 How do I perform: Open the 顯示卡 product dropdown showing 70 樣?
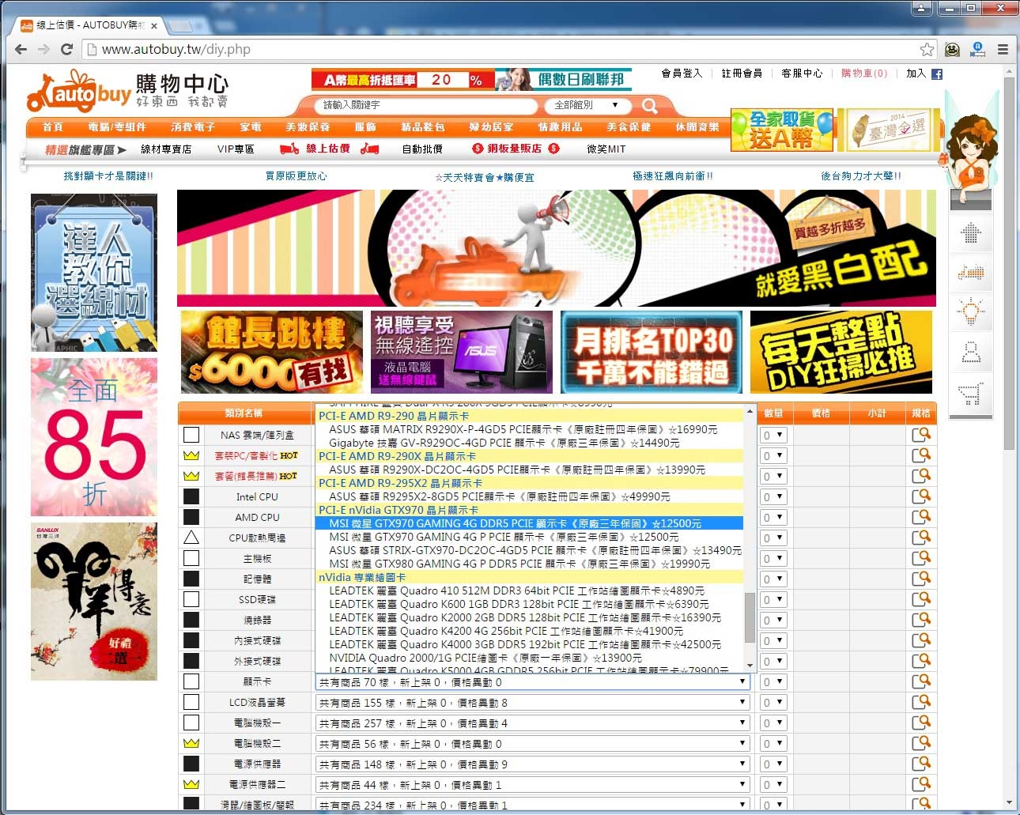pos(532,681)
